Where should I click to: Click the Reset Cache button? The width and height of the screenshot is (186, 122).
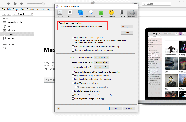pos(102,62)
